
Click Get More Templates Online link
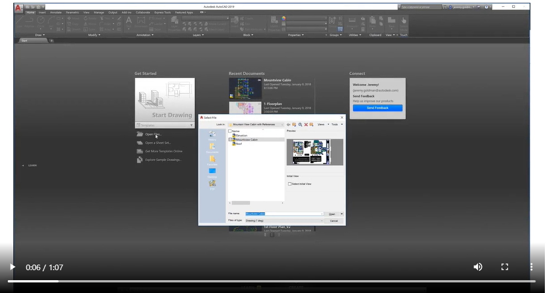(x=164, y=152)
